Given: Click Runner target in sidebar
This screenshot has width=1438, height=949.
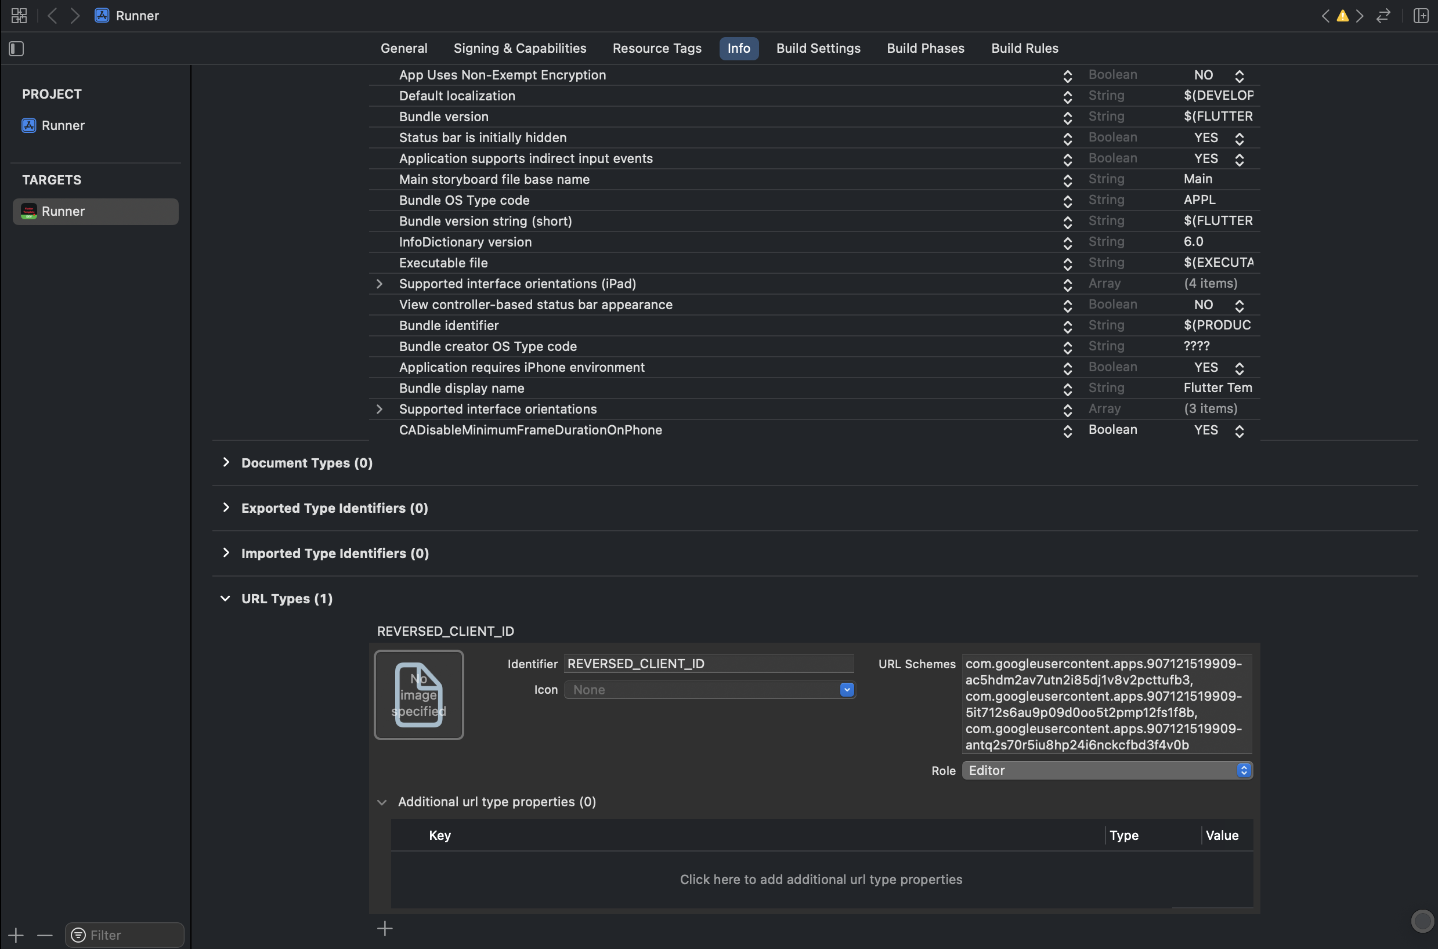Looking at the screenshot, I should tap(95, 211).
